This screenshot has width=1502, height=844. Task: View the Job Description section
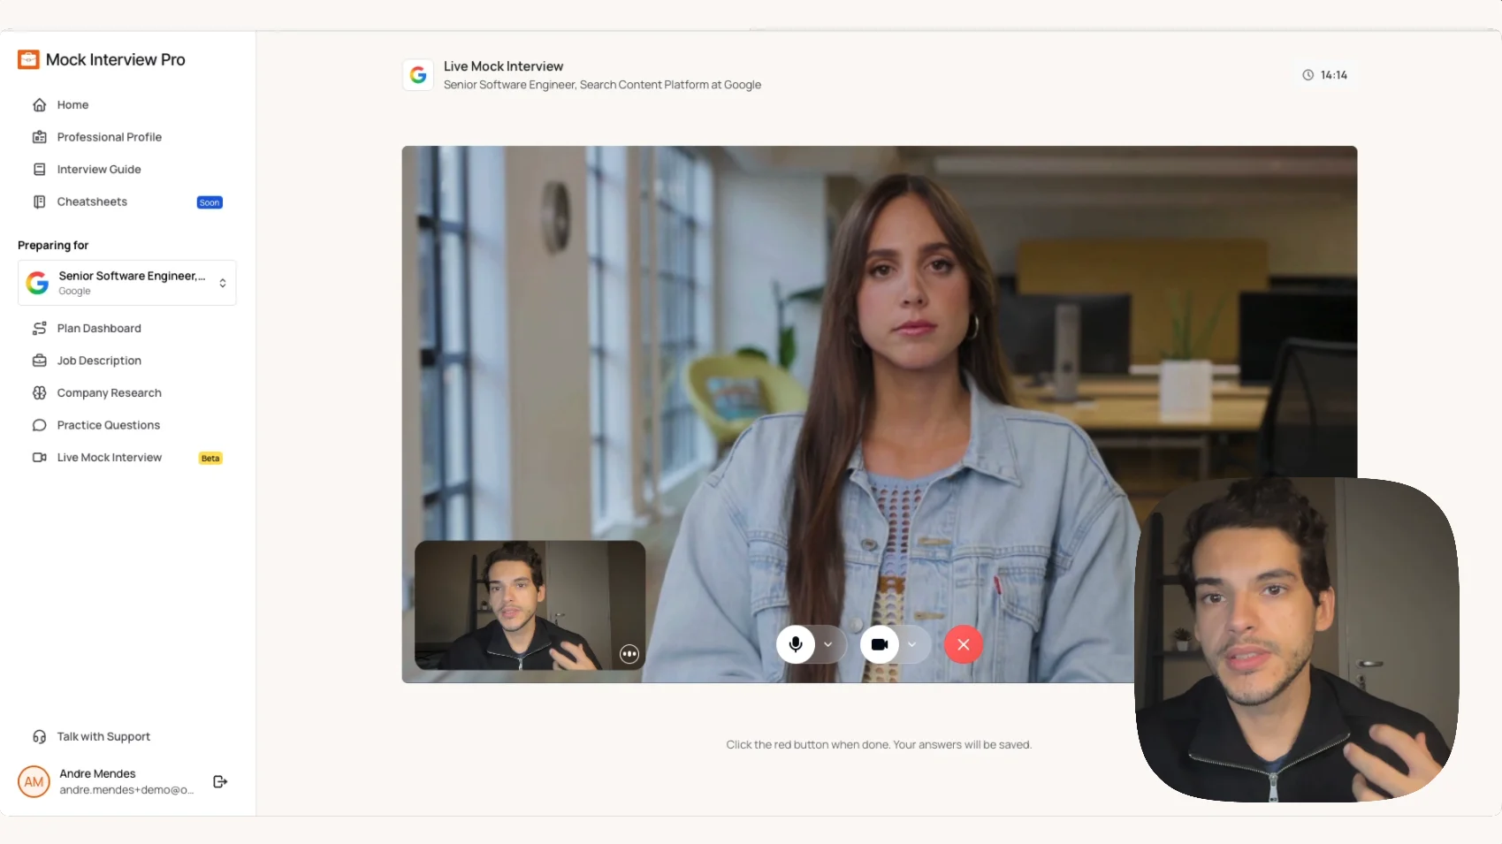pyautogui.click(x=99, y=360)
